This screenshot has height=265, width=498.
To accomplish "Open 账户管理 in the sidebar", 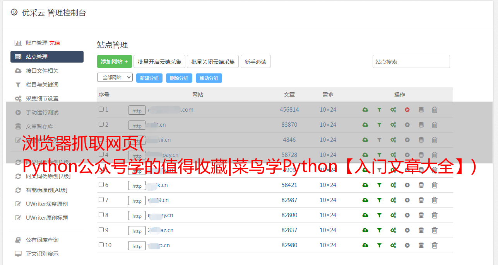I will point(36,43).
